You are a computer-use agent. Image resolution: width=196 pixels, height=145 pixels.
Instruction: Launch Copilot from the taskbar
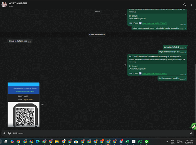pyautogui.click(x=12, y=141)
